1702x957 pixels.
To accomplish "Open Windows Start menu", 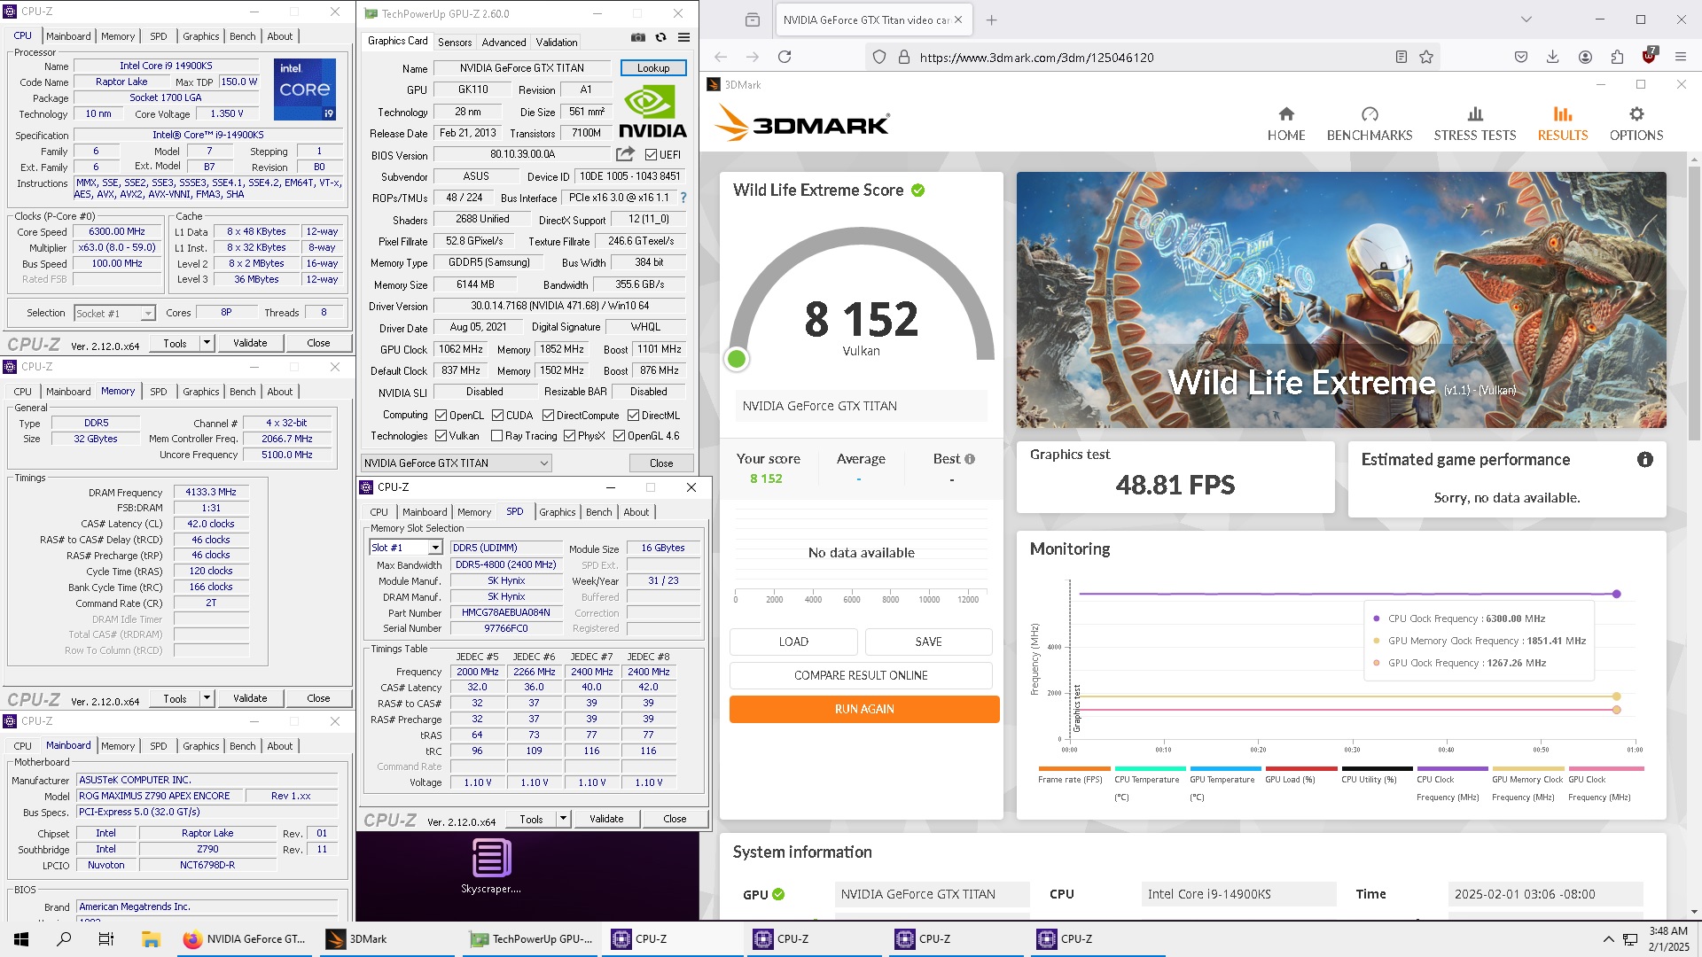I will point(21,939).
